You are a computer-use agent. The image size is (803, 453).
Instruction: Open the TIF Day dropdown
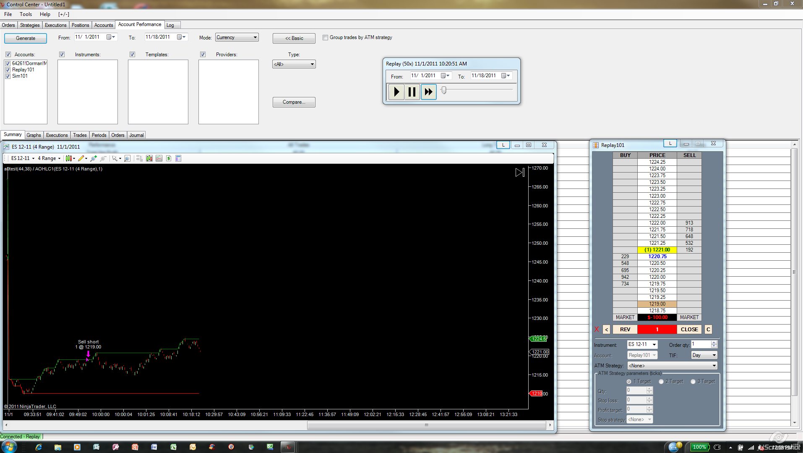coord(704,355)
